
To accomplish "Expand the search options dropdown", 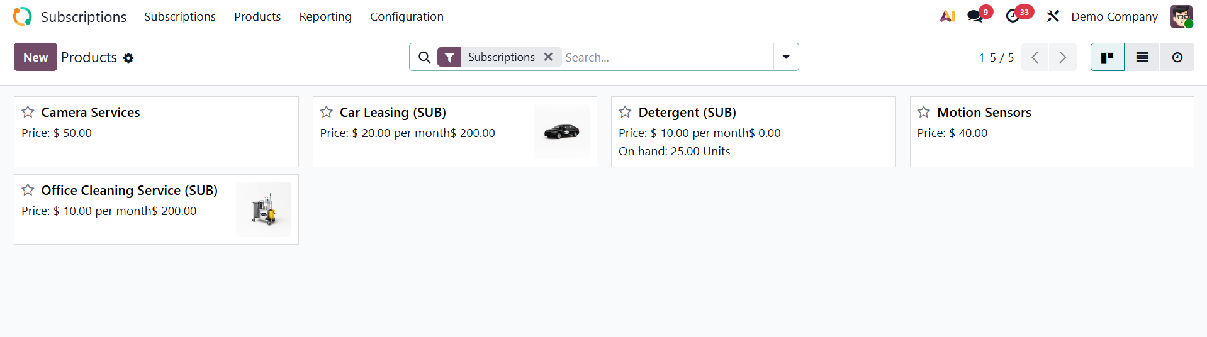I will coord(786,57).
